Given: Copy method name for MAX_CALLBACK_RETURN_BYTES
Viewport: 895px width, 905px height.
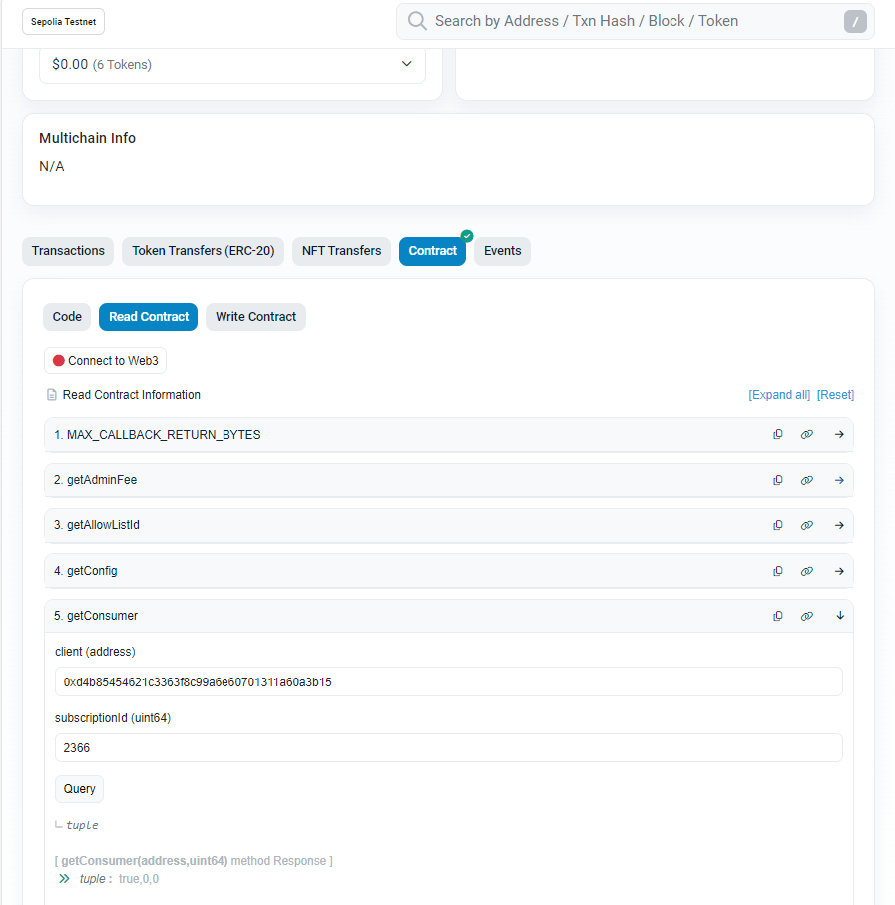Looking at the screenshot, I should [778, 435].
